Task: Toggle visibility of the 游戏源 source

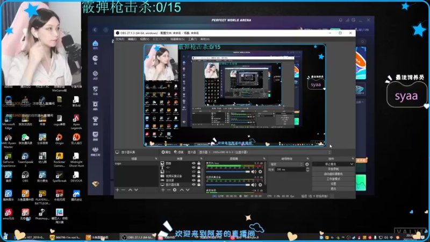Action: (x=193, y=181)
